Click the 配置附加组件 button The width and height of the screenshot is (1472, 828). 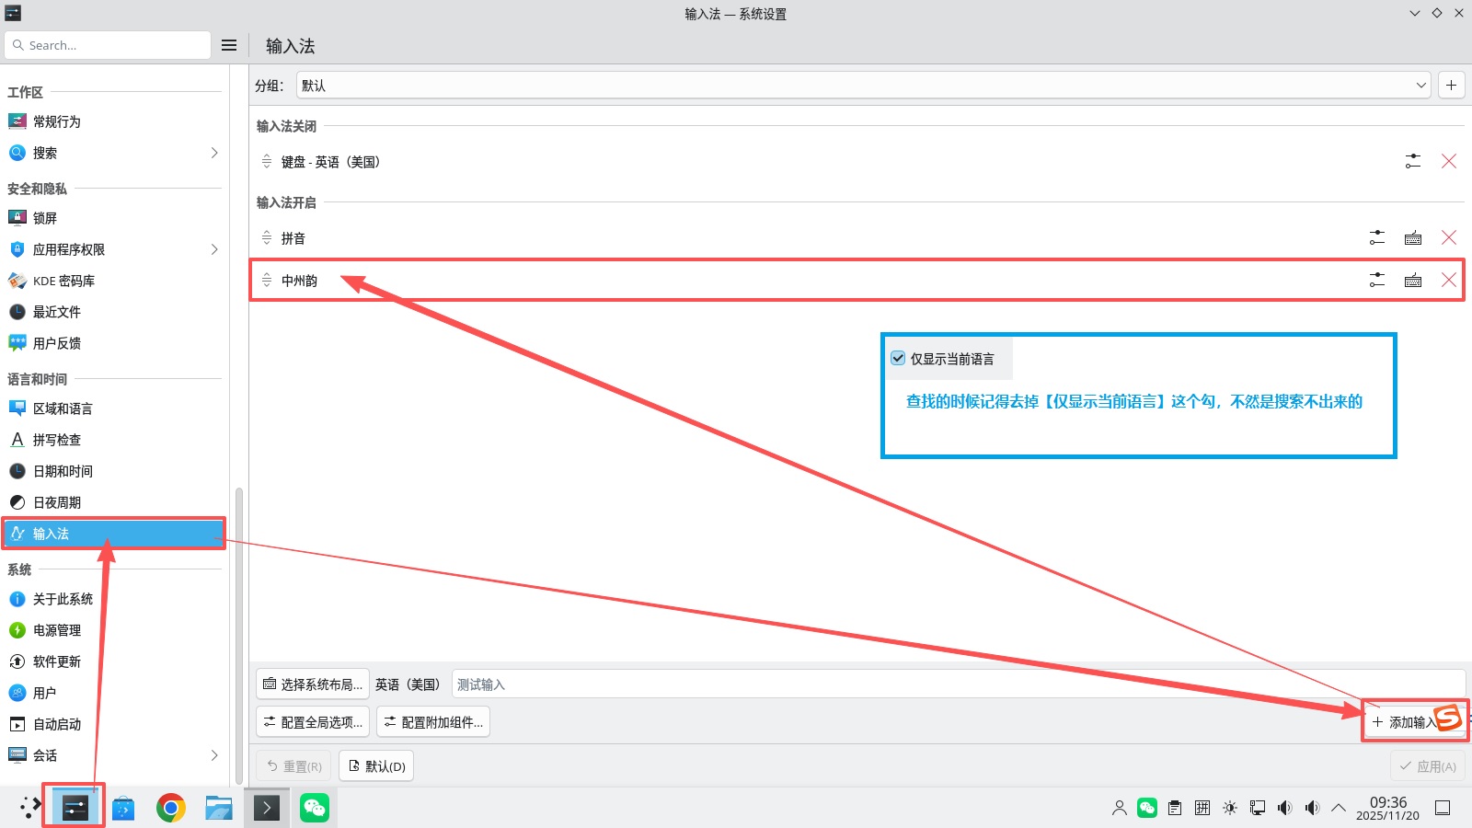[432, 722]
